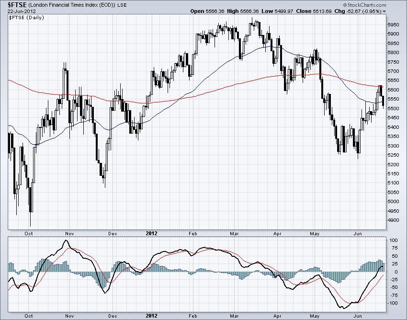Viewport: 407px width, 320px height.
Task: Click the 5800 price axis label
Action: (x=393, y=53)
